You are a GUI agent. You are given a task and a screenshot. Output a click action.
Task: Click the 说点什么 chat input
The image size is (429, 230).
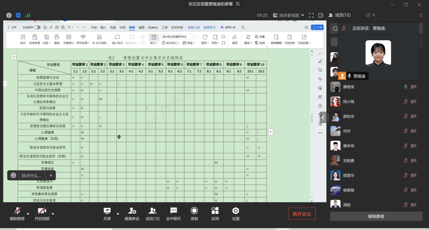point(31,175)
